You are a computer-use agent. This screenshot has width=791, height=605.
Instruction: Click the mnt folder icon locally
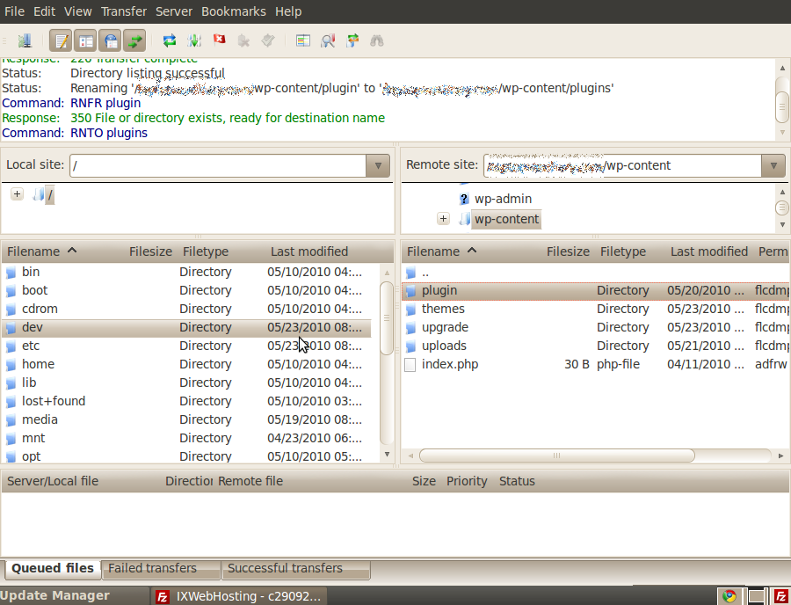(x=11, y=439)
